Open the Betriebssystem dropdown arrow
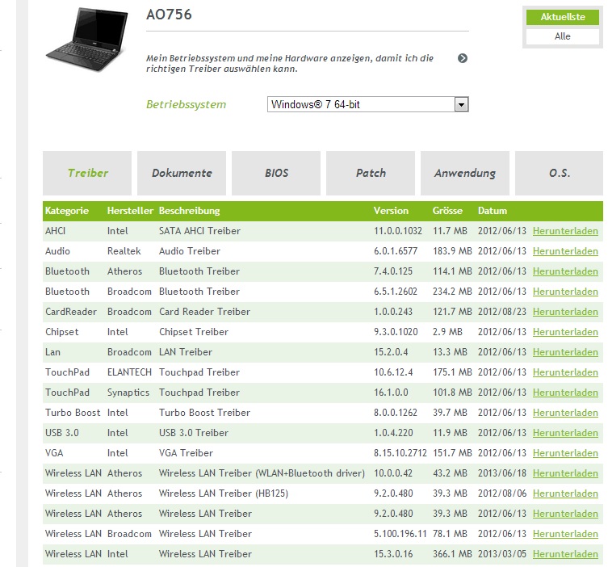608x567 pixels. (461, 104)
